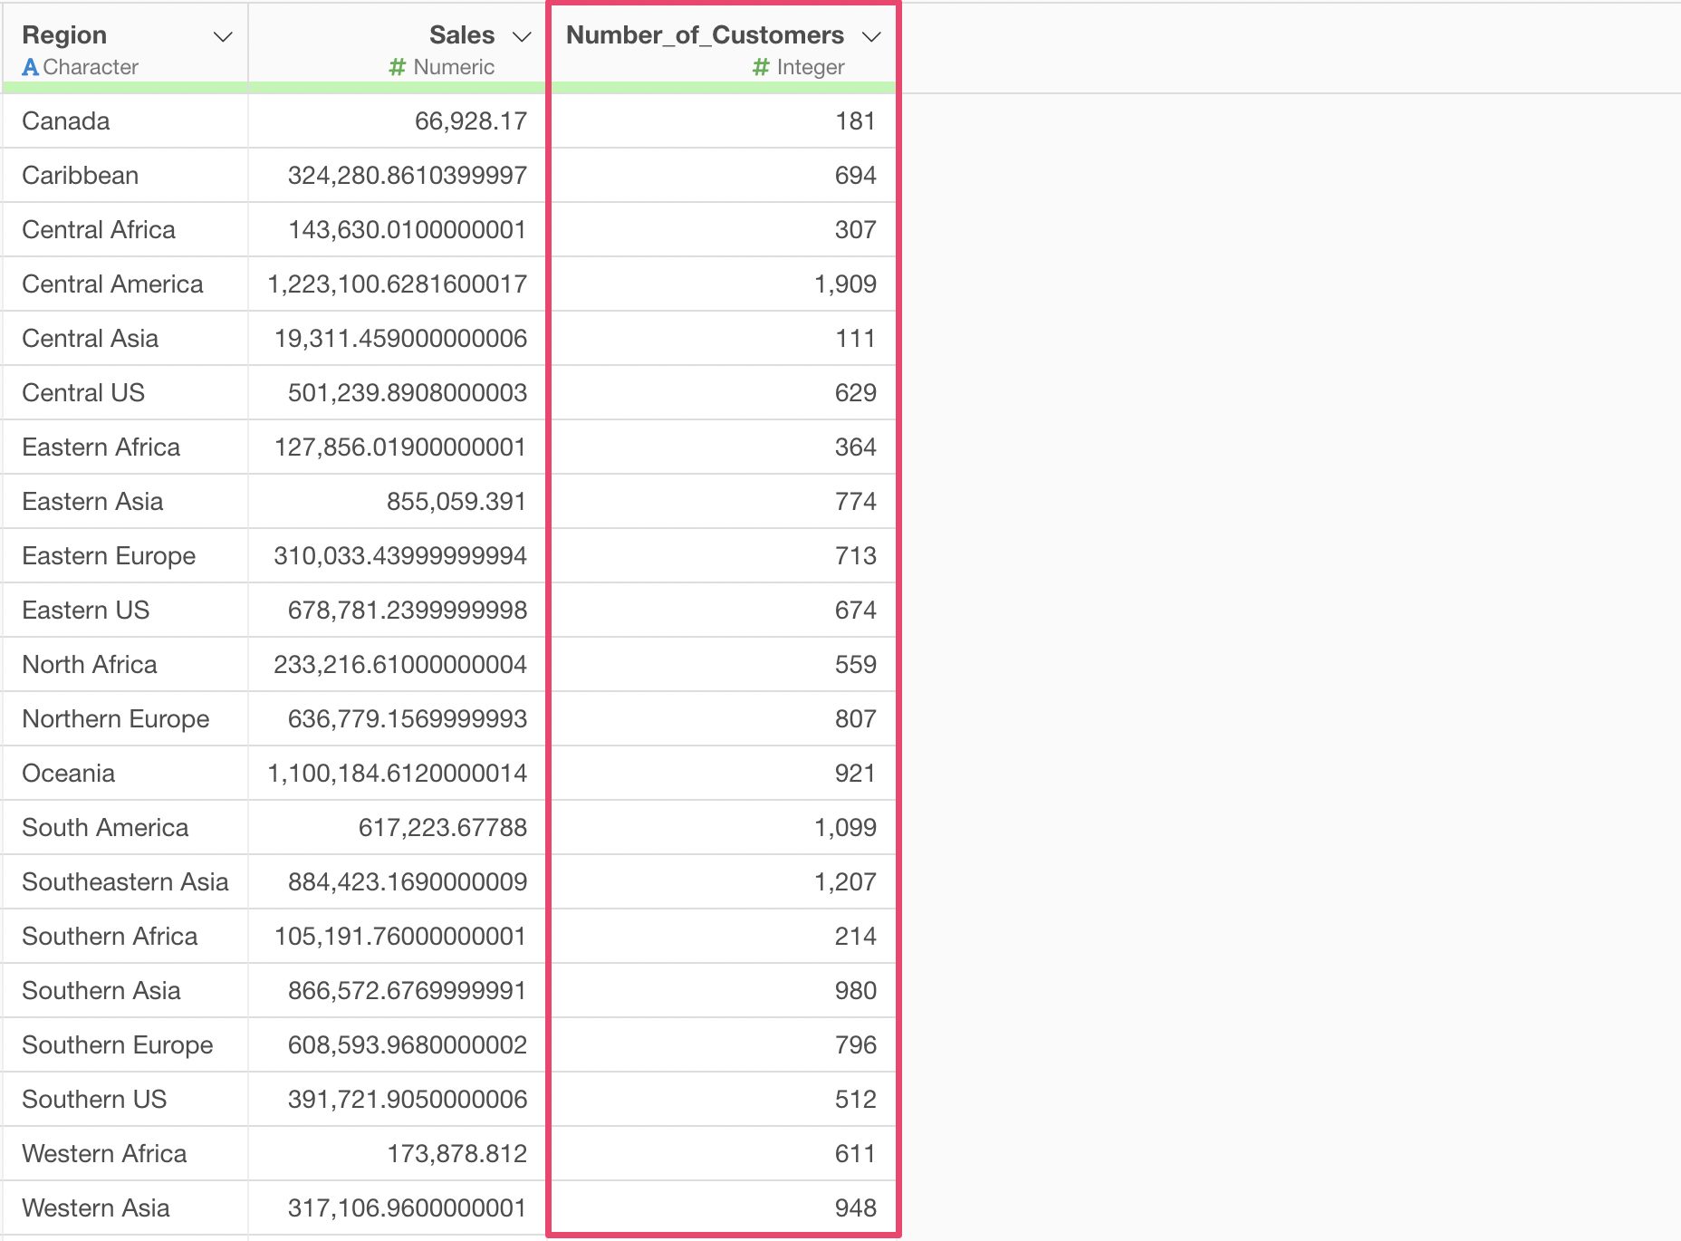
Task: Select the Southern US region cell
Action: (94, 1100)
